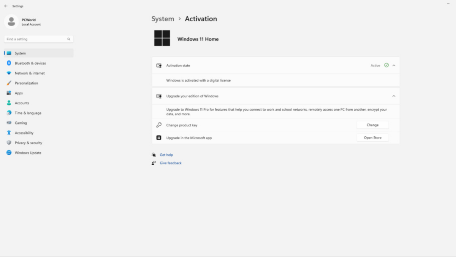Click the Change button for product key
Screen dimensions: 456x257
(x=372, y=125)
